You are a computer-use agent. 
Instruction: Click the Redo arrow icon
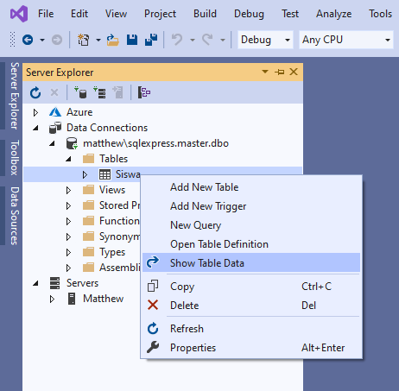207,40
